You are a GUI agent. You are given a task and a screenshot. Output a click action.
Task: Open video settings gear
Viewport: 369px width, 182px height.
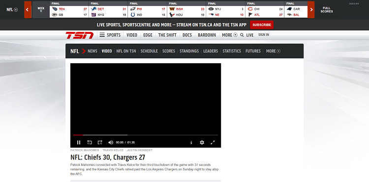(202, 142)
